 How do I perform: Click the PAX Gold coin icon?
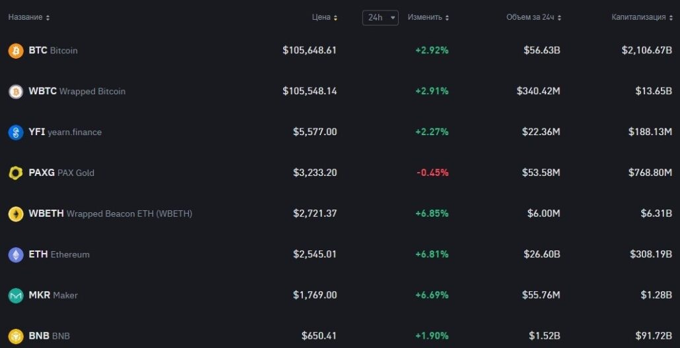pos(16,173)
